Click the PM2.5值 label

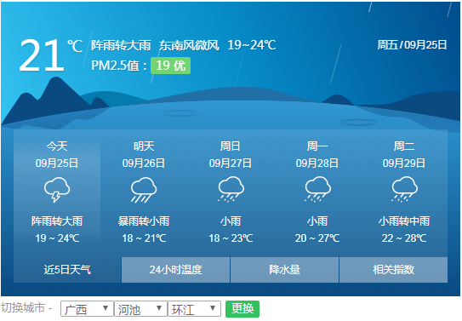coord(119,66)
